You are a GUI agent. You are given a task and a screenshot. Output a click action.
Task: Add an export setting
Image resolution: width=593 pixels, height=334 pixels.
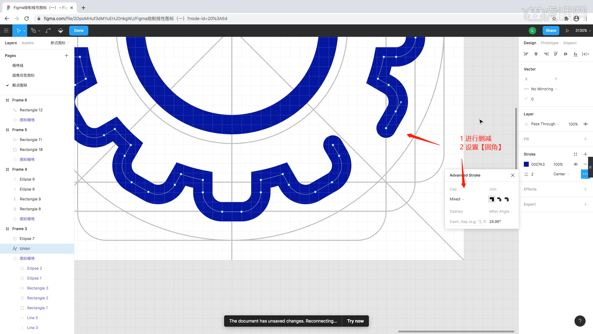click(x=585, y=204)
